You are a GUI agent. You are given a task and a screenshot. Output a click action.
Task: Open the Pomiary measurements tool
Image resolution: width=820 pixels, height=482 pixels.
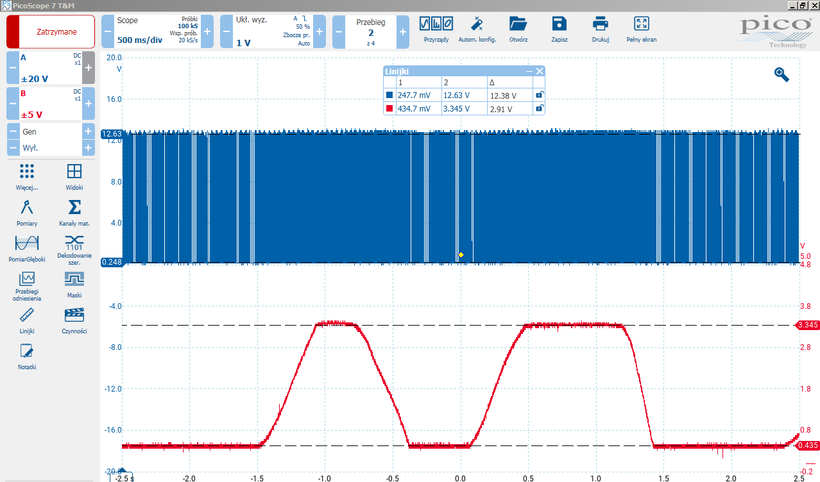pyautogui.click(x=27, y=213)
